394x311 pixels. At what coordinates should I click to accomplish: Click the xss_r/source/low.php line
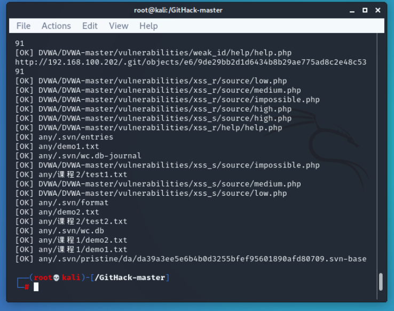tap(151, 81)
